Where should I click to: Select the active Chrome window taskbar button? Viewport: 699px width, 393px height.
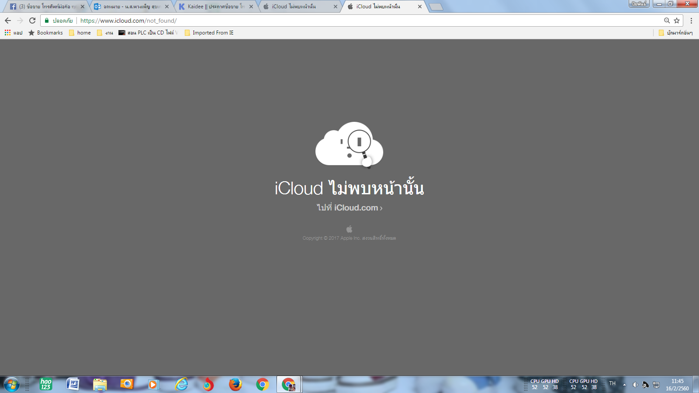click(x=289, y=385)
